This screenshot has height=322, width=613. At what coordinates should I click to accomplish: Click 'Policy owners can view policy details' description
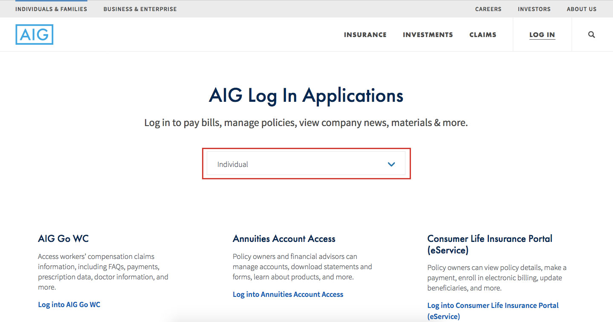point(497,278)
